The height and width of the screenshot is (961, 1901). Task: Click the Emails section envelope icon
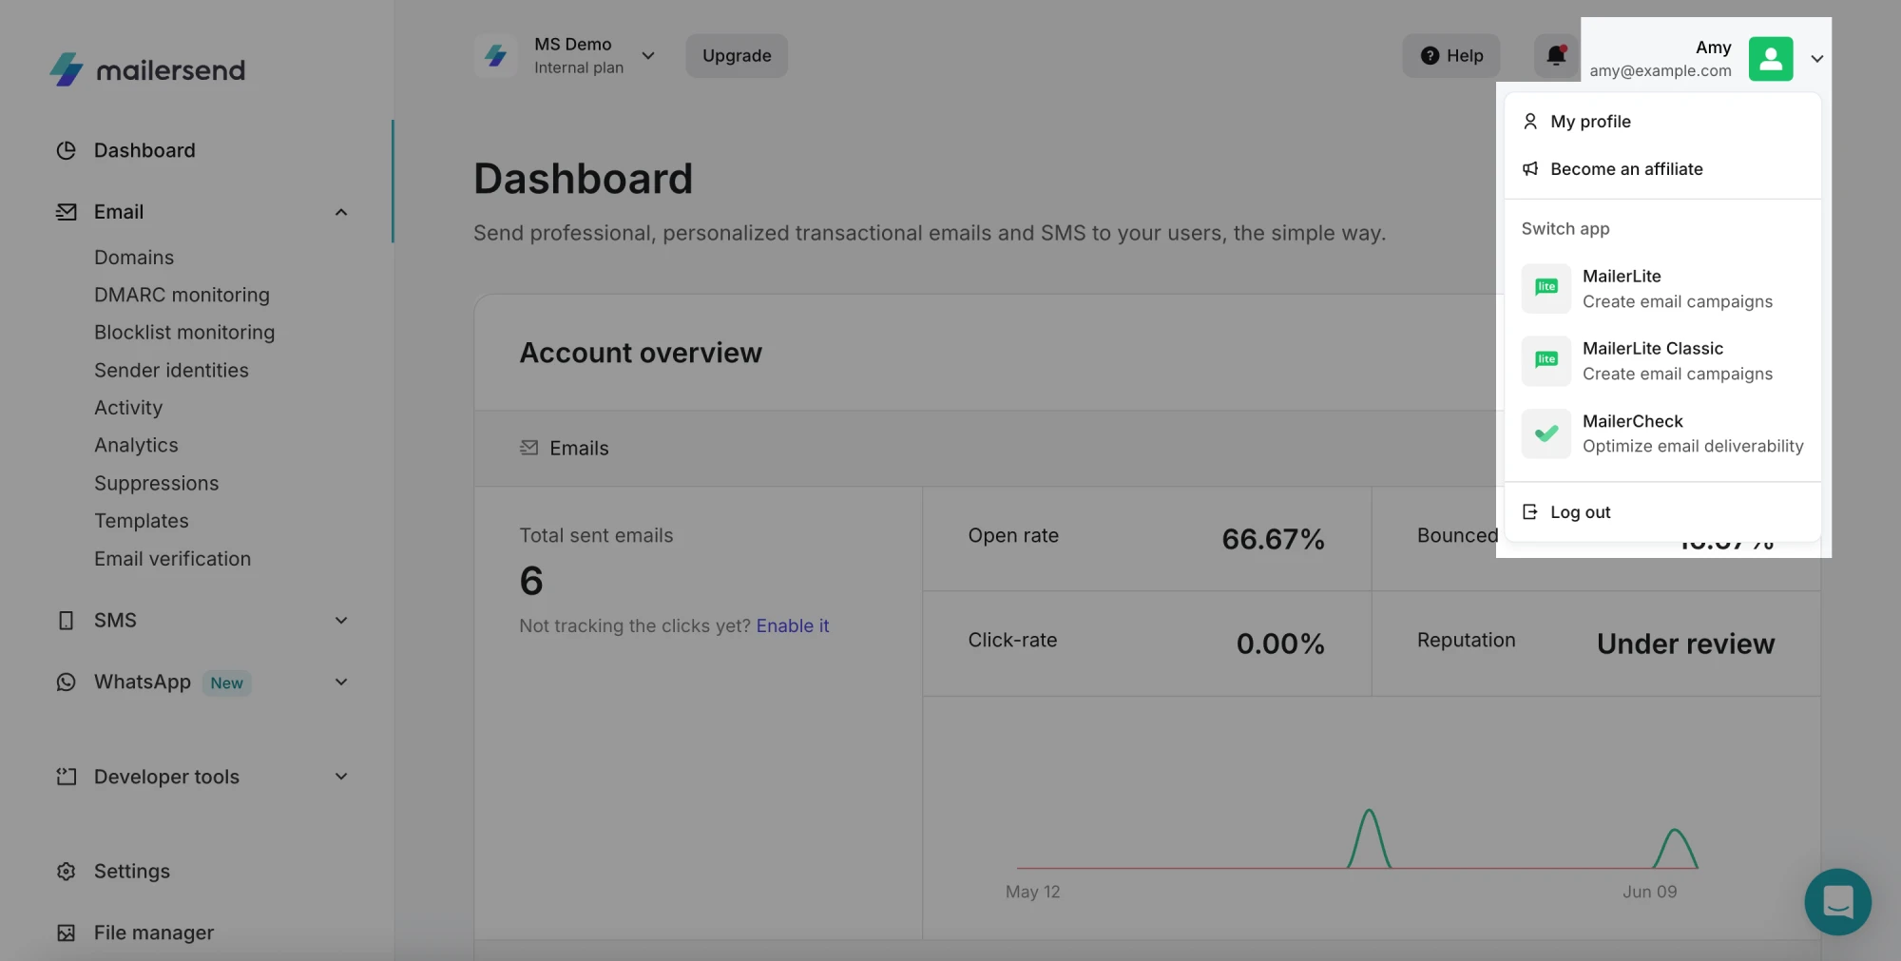[x=529, y=448]
